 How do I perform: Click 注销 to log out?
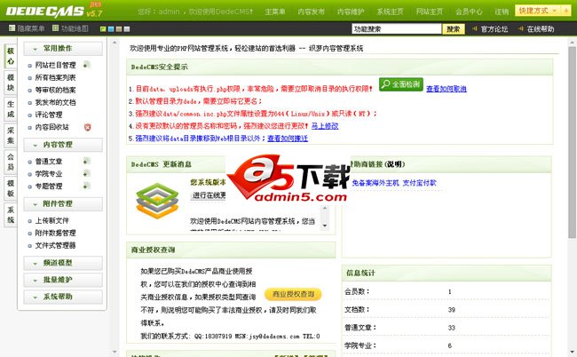pyautogui.click(x=502, y=12)
